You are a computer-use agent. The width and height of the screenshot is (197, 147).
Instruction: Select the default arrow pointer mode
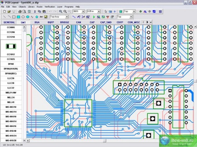point(106,11)
